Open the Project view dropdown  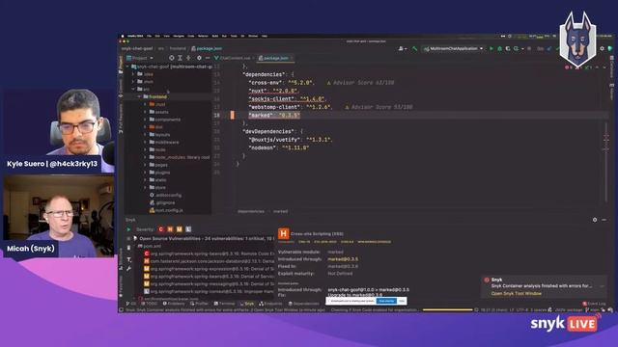pos(139,58)
